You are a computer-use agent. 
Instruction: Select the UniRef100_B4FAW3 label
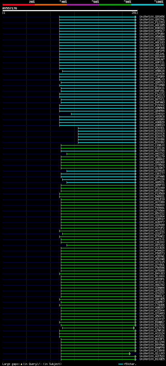(152, 102)
